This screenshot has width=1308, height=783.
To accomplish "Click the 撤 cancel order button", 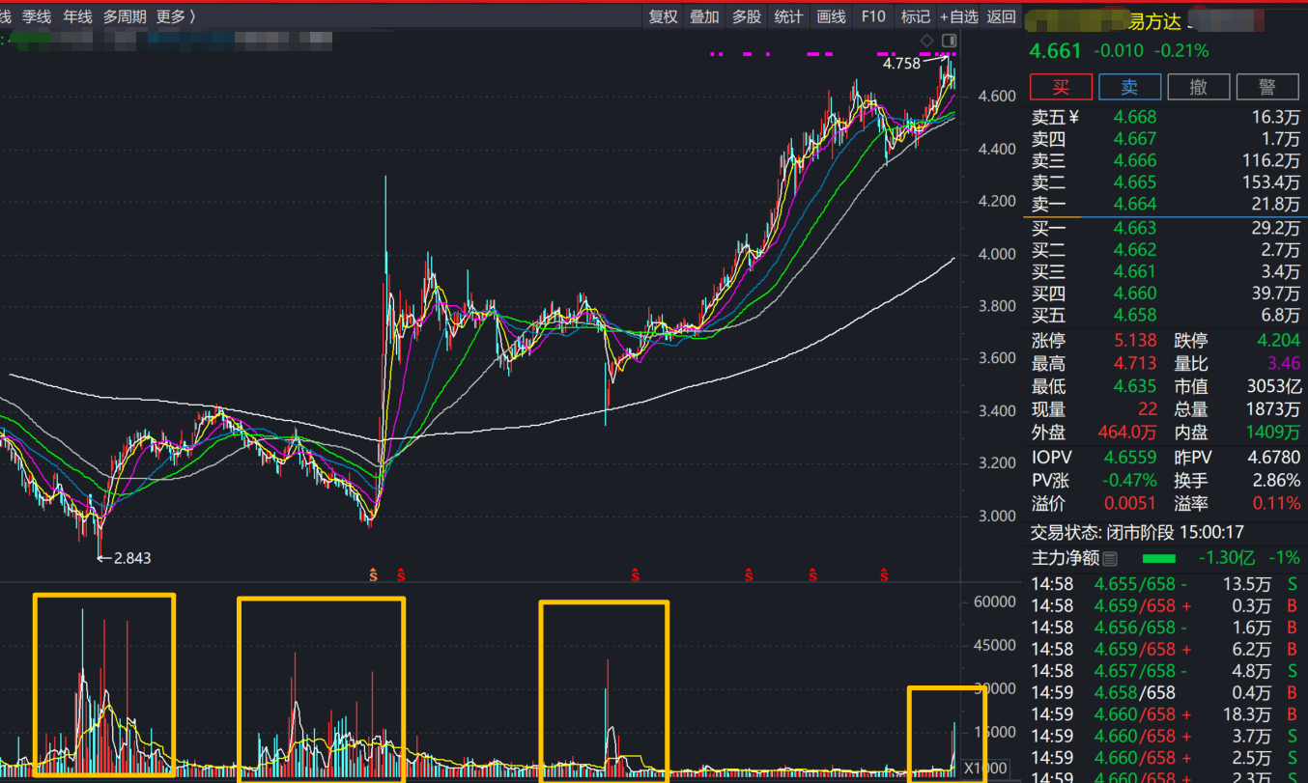I will point(1198,87).
